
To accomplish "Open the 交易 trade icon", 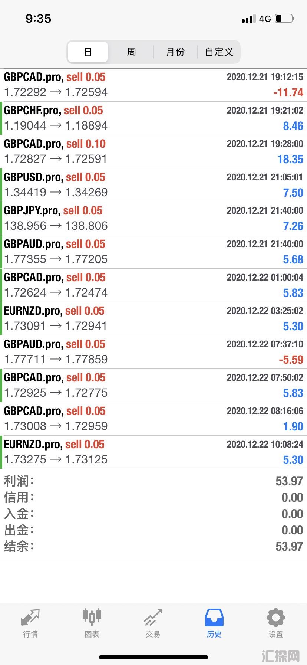I will click(153, 617).
